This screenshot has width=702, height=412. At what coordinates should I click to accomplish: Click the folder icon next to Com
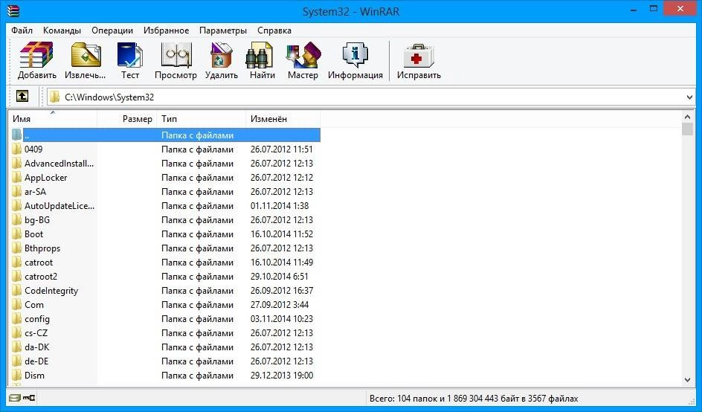[x=16, y=304]
